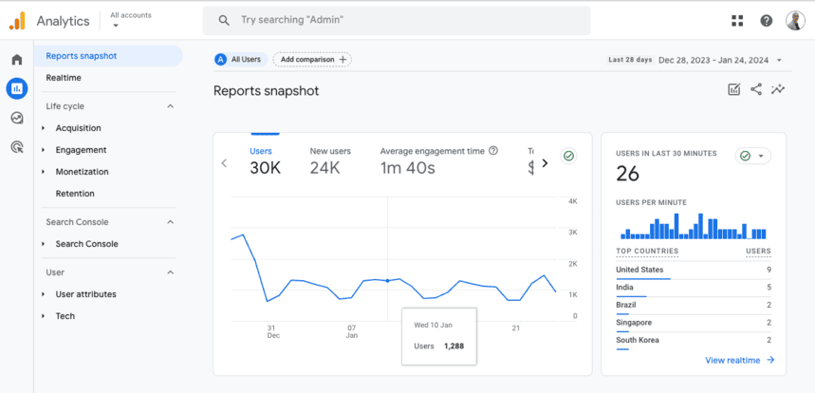Open the Realtime report

tap(64, 78)
